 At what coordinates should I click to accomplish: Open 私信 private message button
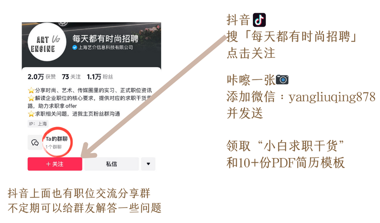(x=112, y=164)
